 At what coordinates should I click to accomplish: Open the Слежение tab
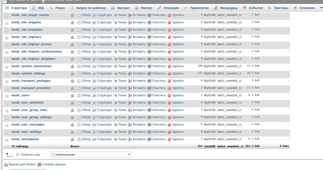coord(304,8)
